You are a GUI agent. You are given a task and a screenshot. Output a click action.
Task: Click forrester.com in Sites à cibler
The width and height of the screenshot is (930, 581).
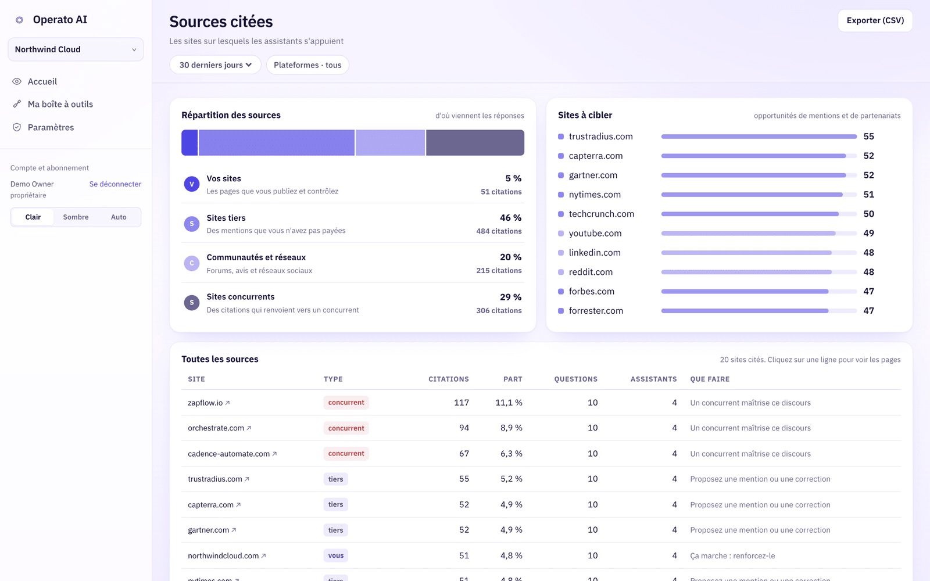[596, 311]
